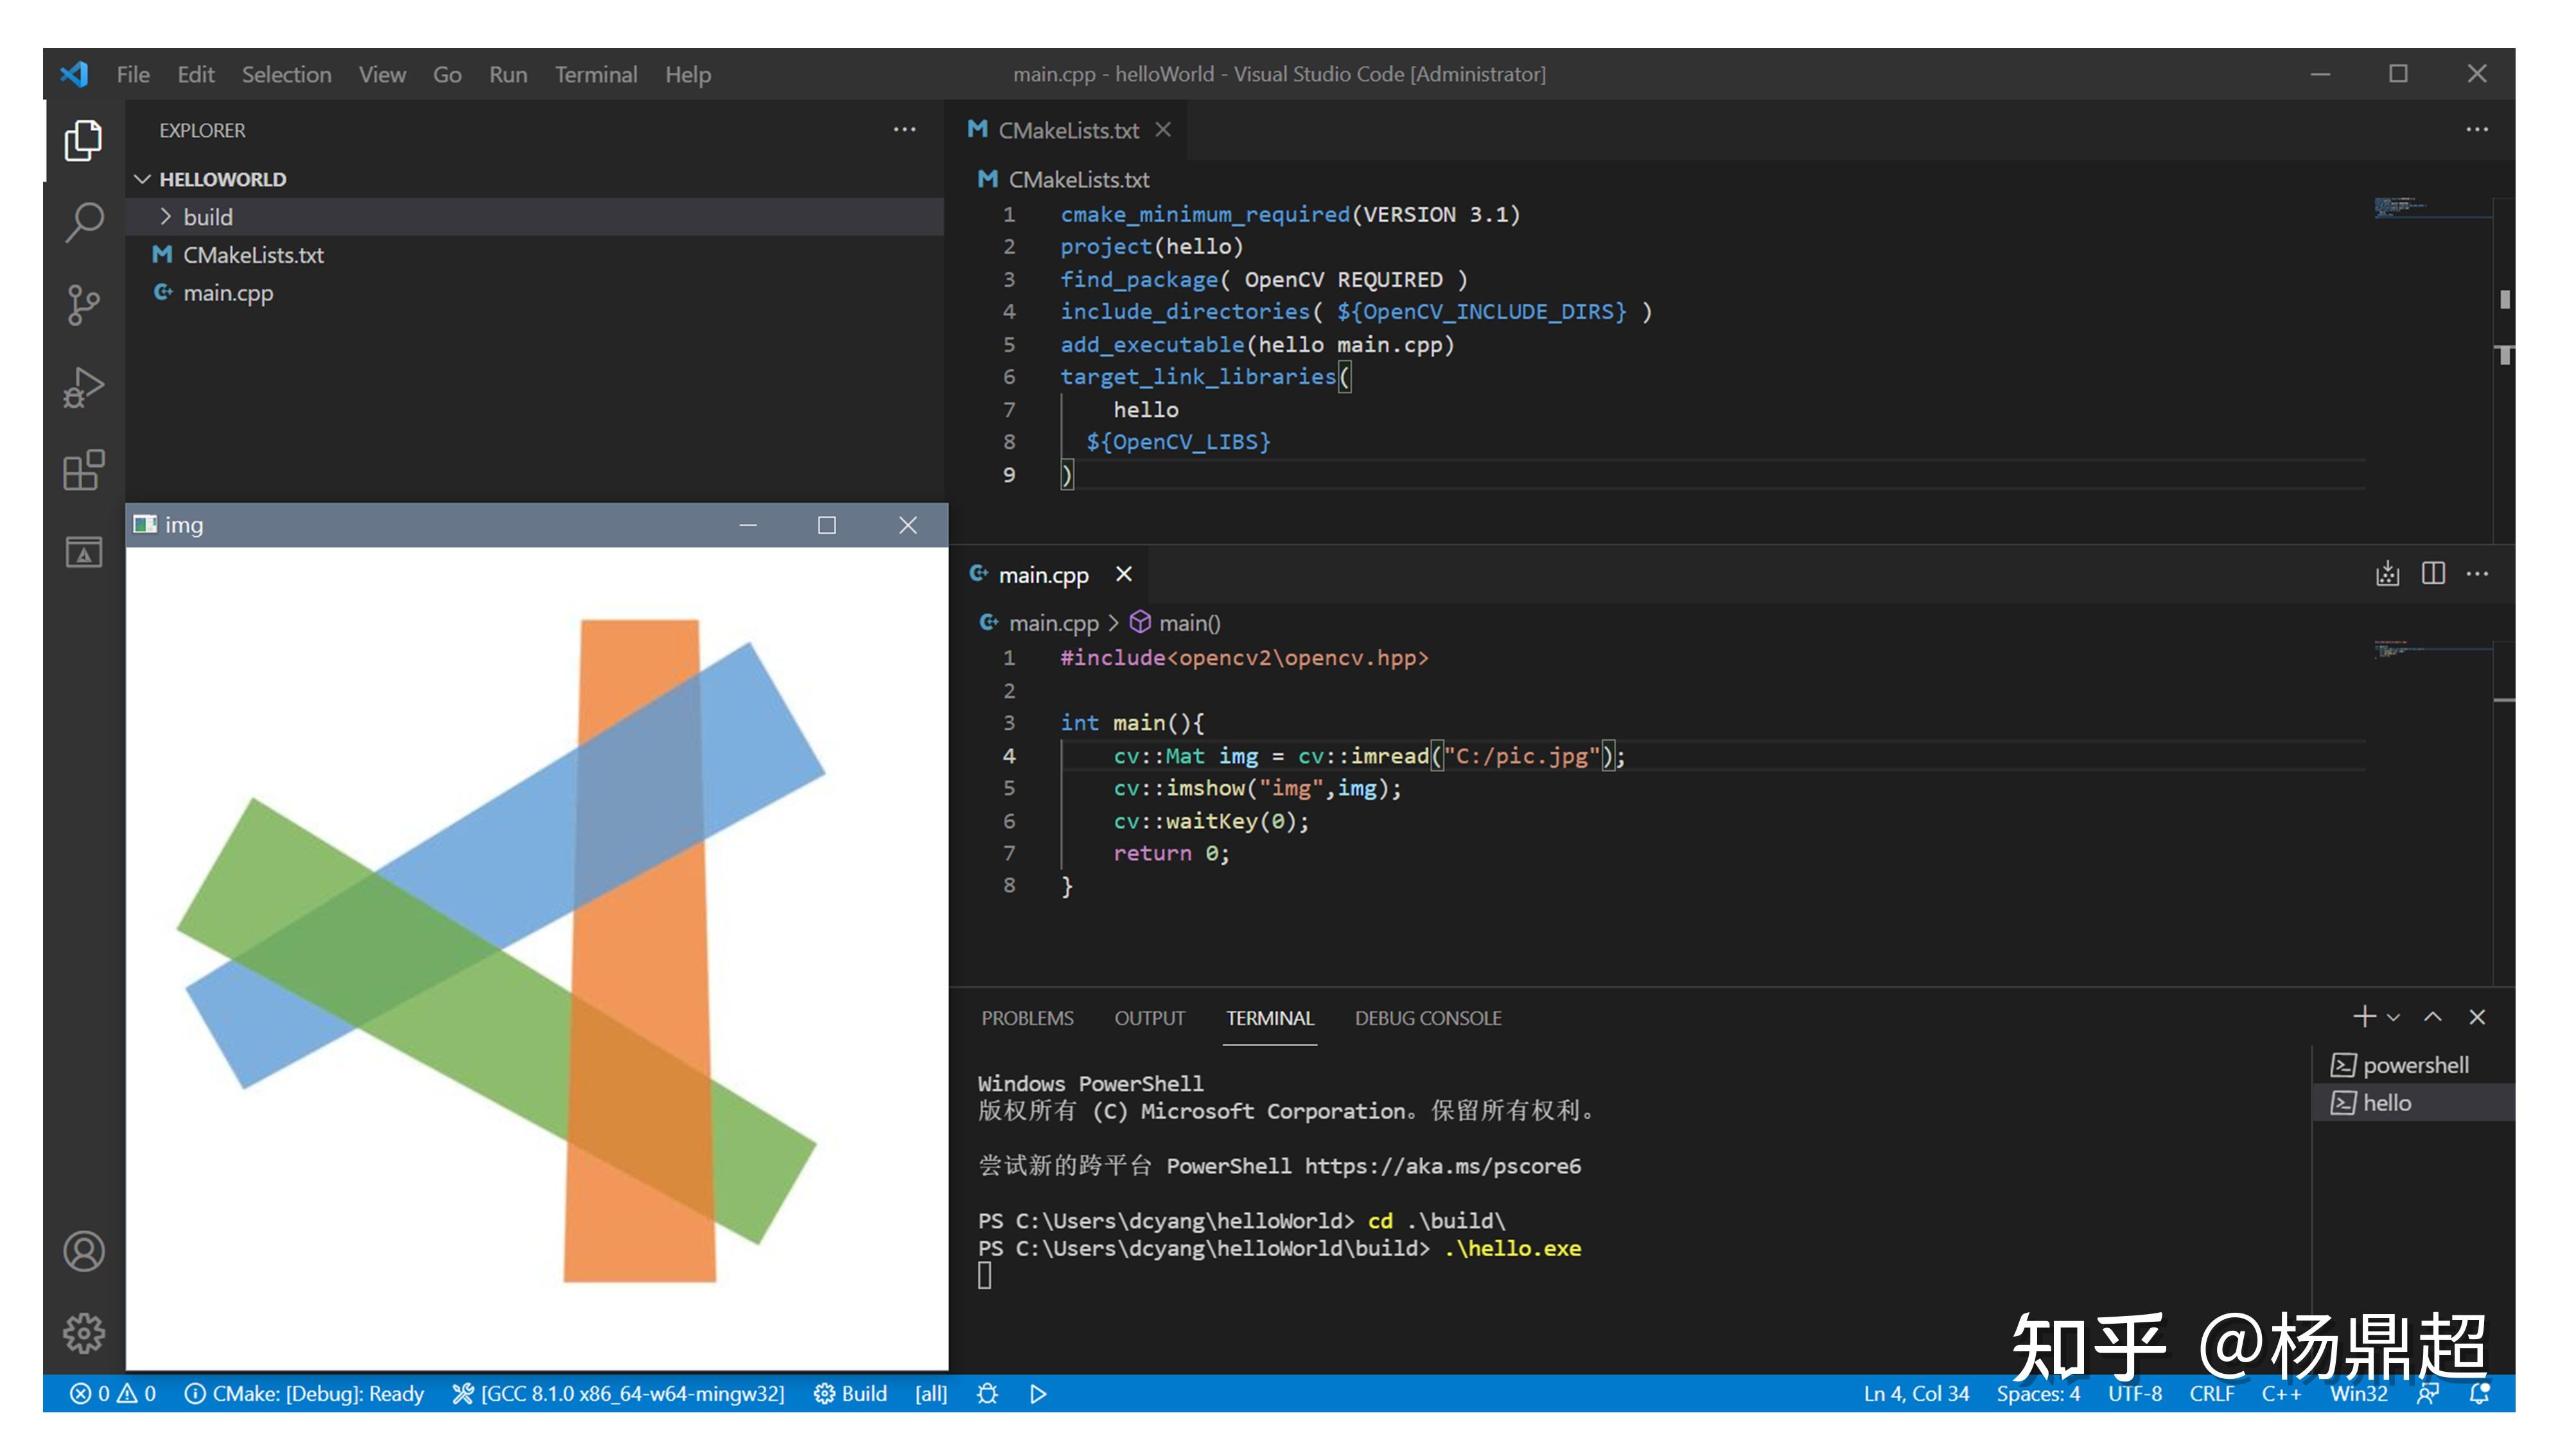
Task: Open the Terminal menu
Action: [596, 74]
